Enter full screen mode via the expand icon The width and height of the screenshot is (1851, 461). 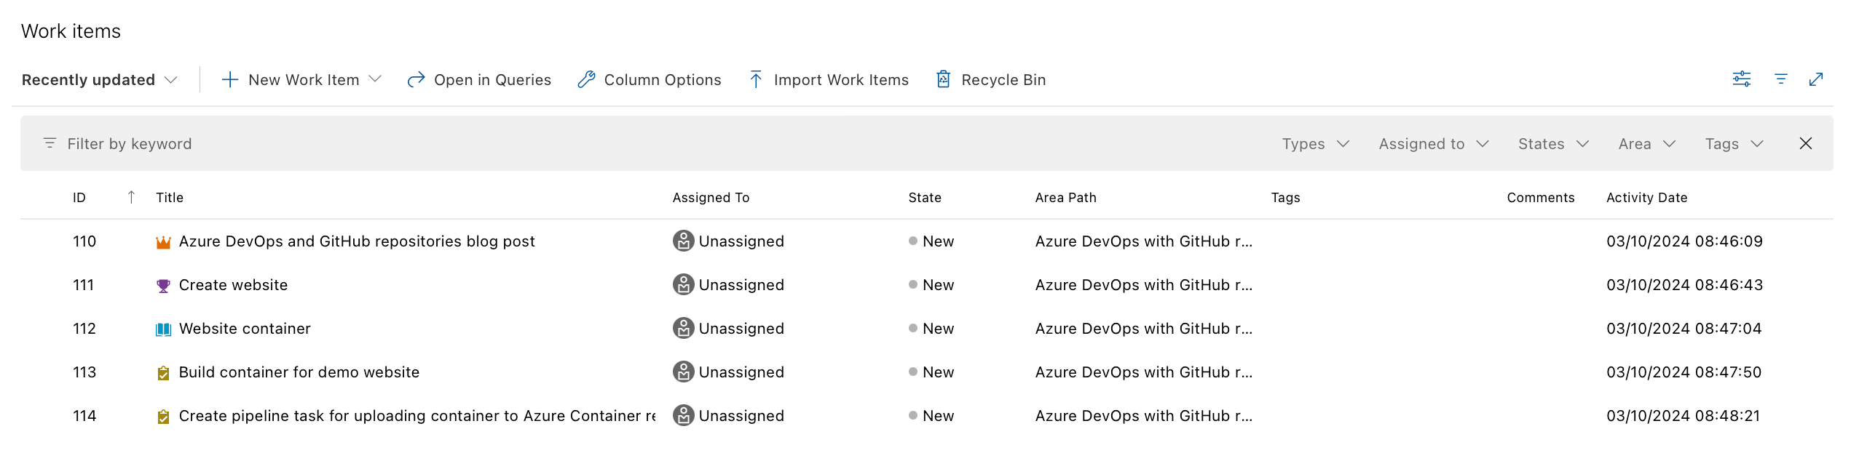coord(1816,79)
